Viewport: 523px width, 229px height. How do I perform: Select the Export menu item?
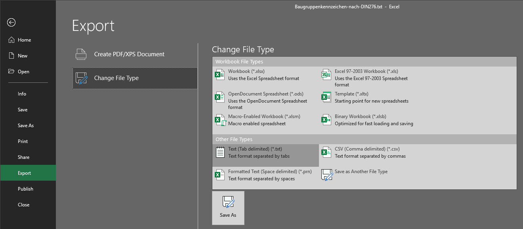click(28, 173)
